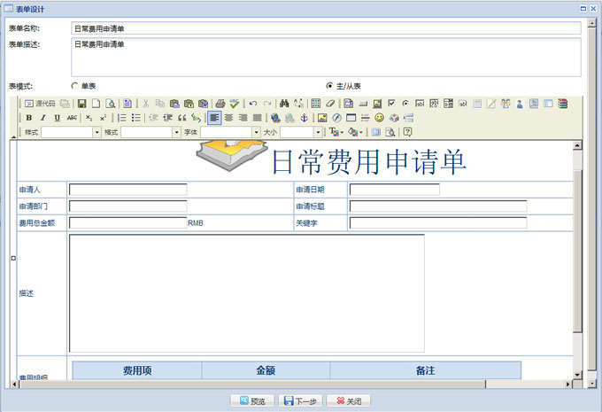The width and height of the screenshot is (602, 412).
Task: Toggle Bold formatting
Action: tap(29, 118)
